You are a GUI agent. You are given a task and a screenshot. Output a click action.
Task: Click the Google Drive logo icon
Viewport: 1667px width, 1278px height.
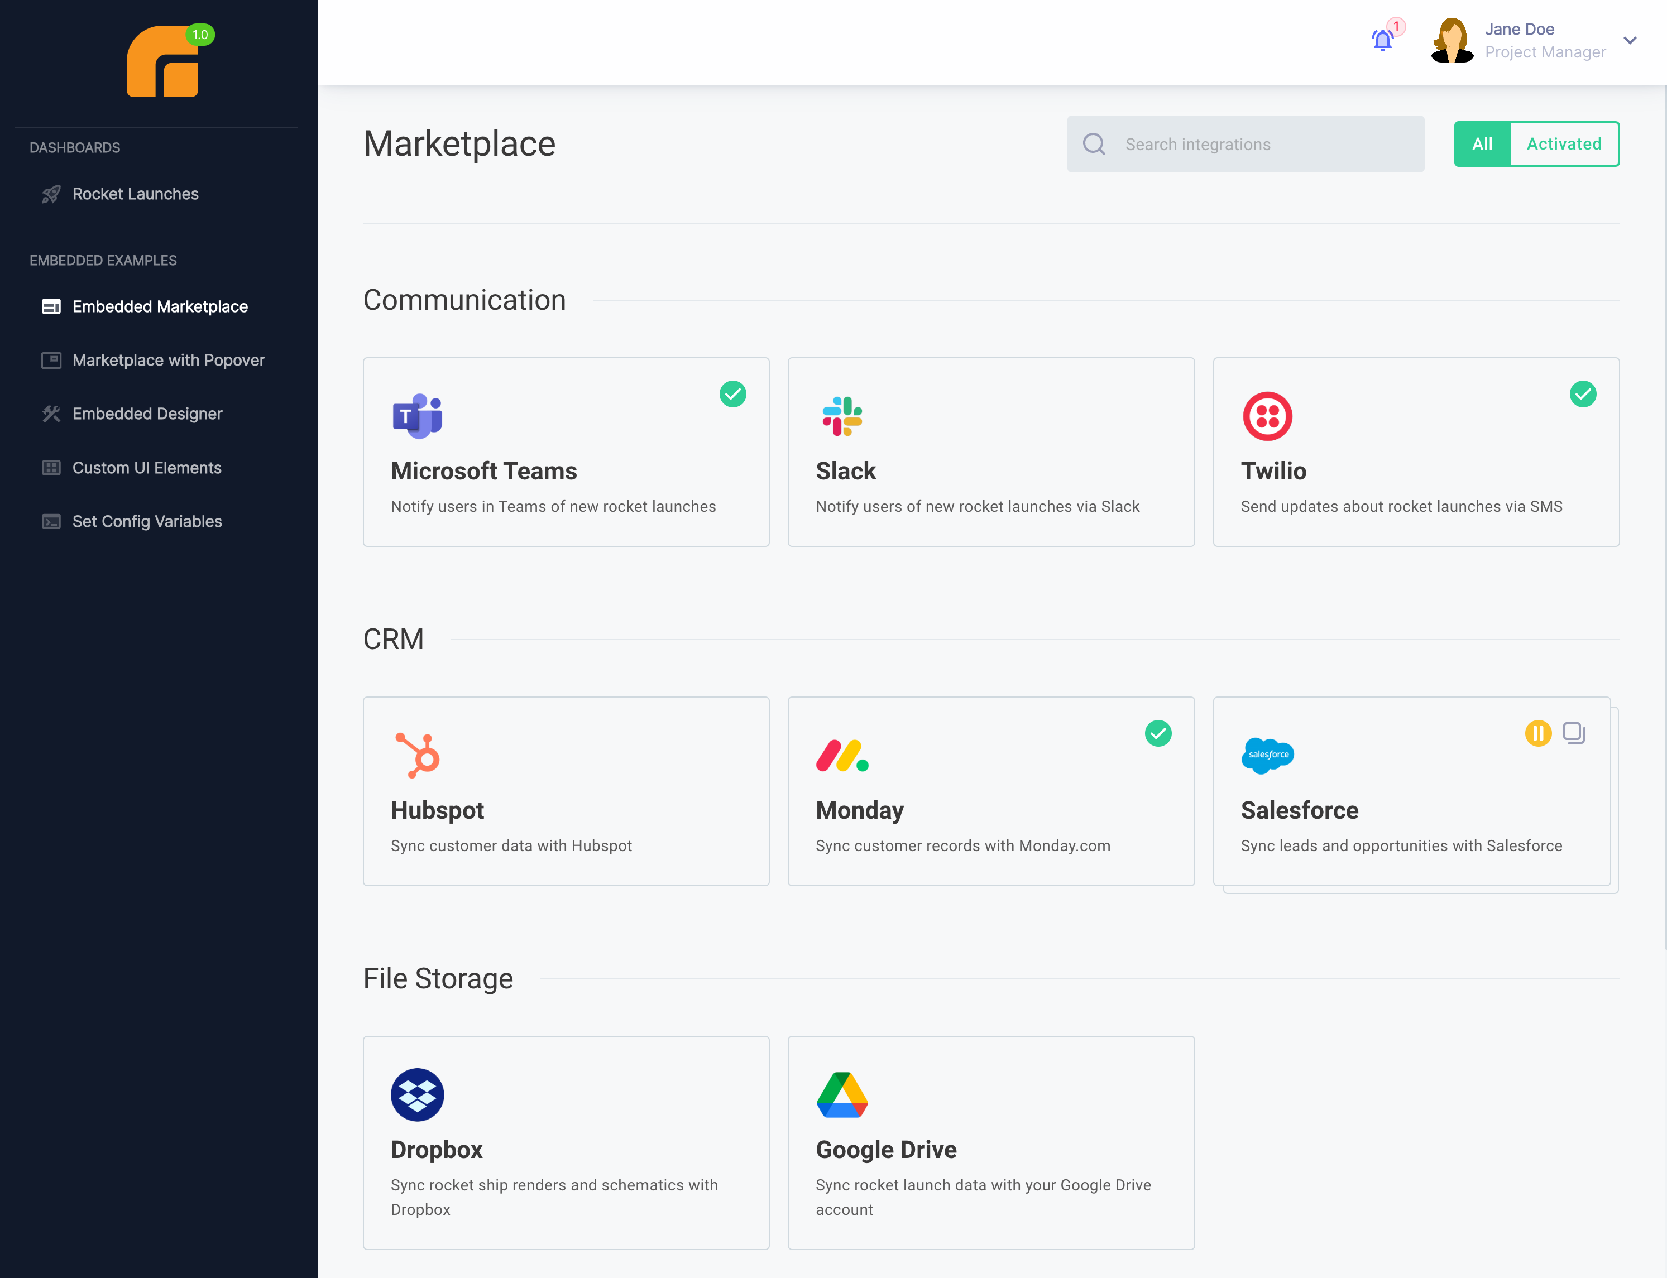point(842,1094)
